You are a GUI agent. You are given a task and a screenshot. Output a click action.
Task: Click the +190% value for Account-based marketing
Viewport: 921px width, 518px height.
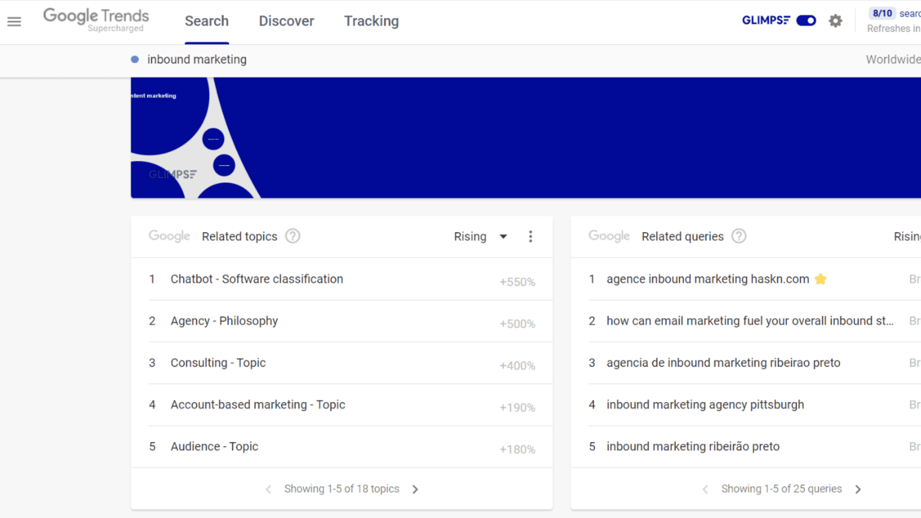coord(518,407)
